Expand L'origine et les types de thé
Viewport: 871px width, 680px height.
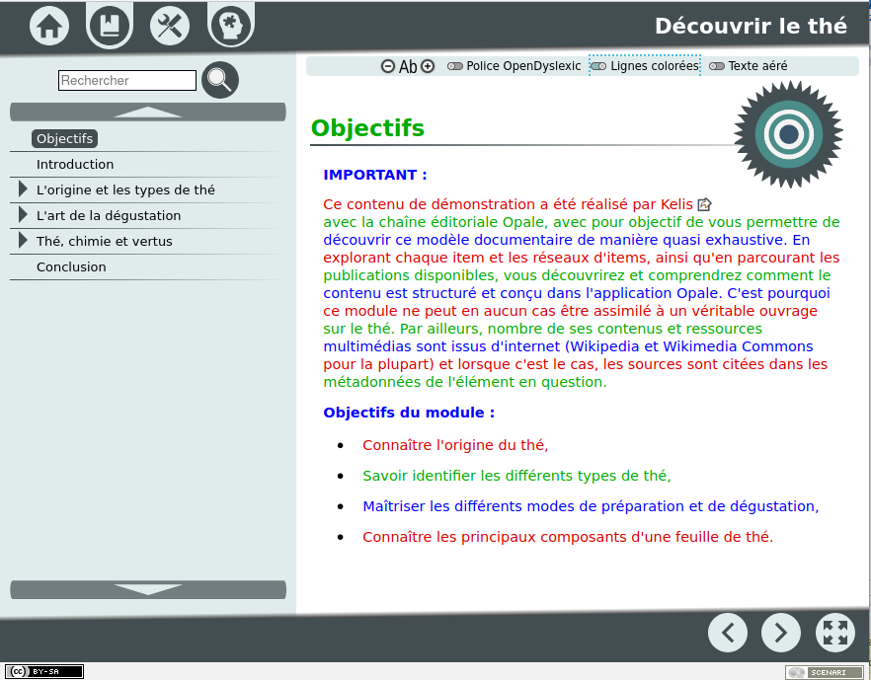(22, 189)
